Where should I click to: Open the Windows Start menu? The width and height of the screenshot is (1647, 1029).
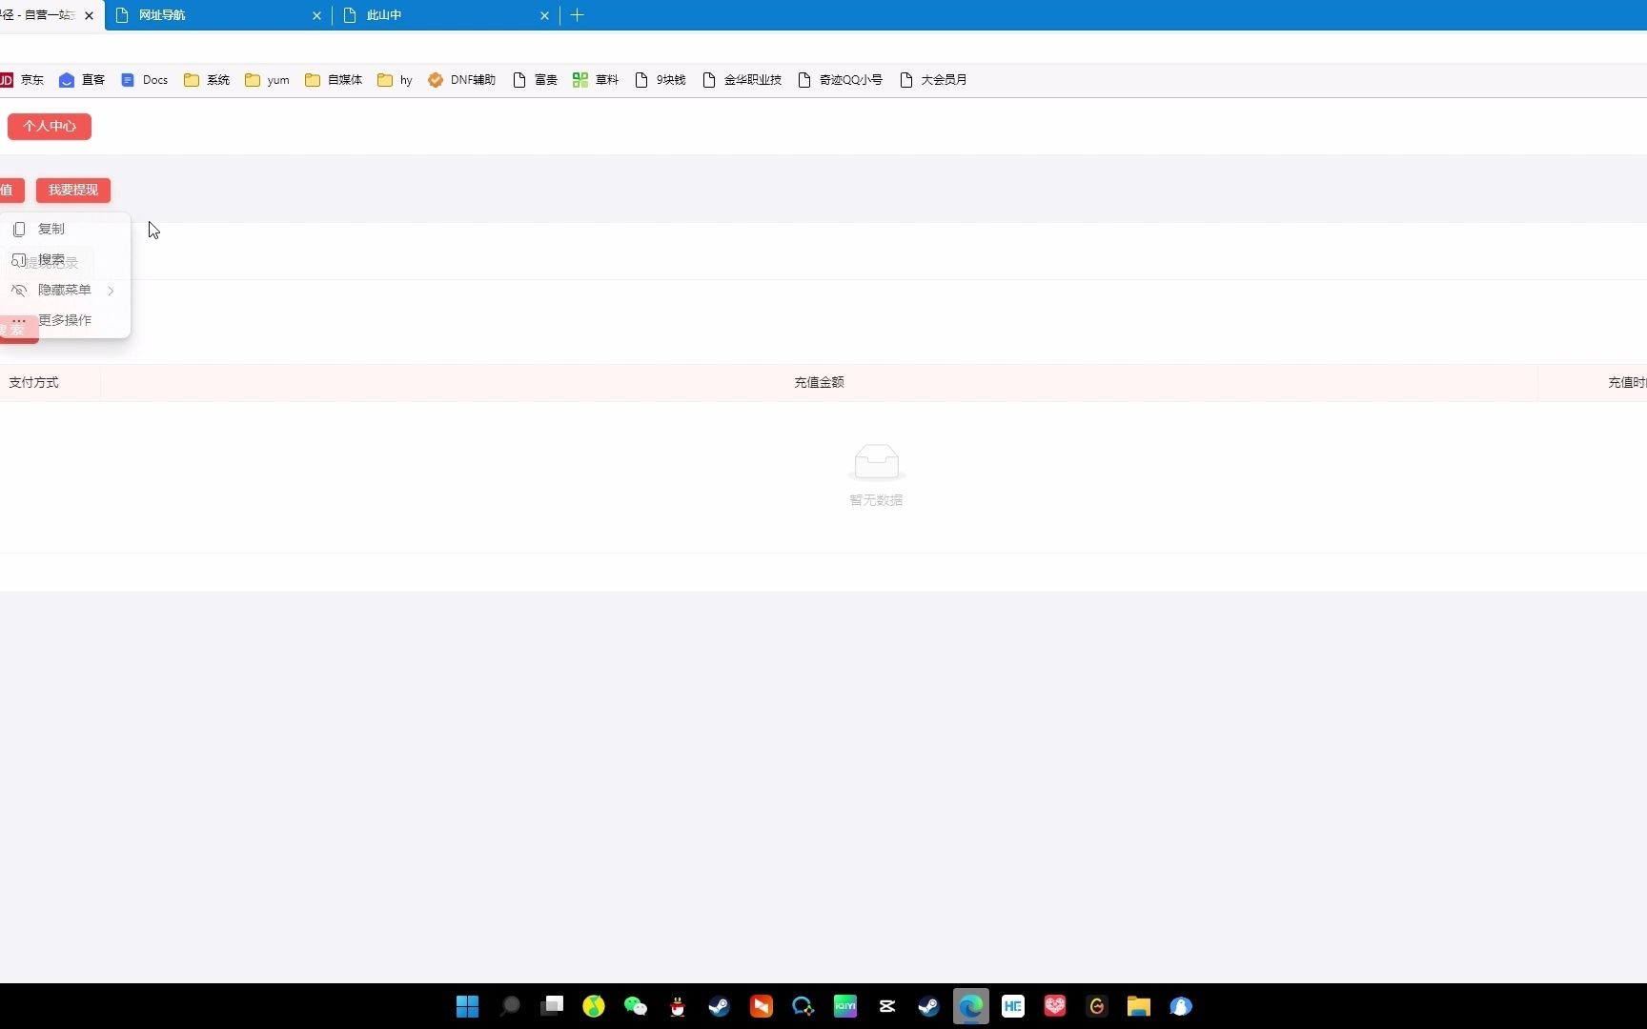click(x=468, y=1006)
